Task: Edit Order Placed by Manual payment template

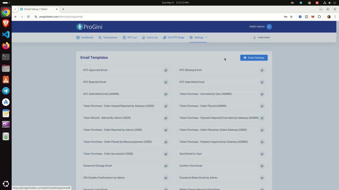Action: pyautogui.click(x=166, y=142)
